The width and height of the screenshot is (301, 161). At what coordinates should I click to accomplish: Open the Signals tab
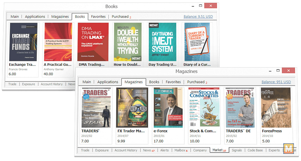point(237,150)
